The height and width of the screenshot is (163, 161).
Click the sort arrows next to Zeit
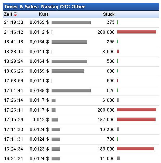15,14
